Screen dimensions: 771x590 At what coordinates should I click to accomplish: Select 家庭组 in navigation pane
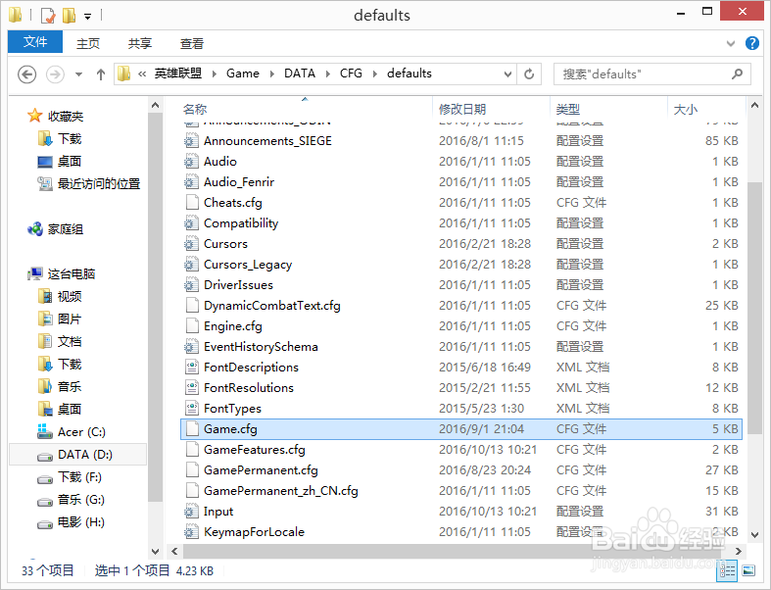coord(66,228)
